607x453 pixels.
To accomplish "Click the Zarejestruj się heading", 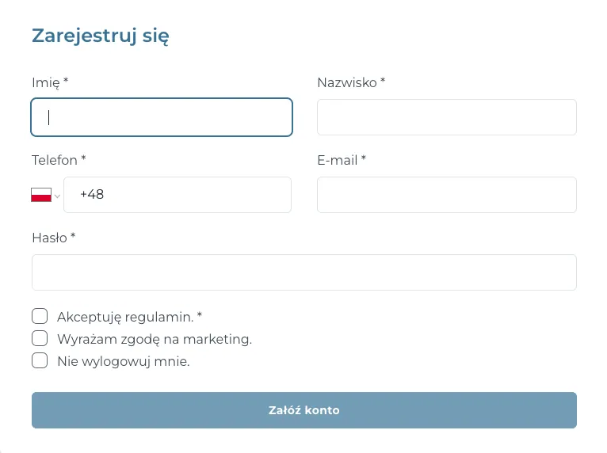I will (100, 36).
